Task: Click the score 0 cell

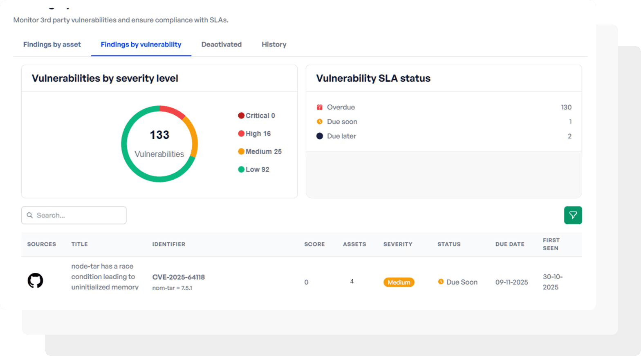Action: pyautogui.click(x=306, y=282)
